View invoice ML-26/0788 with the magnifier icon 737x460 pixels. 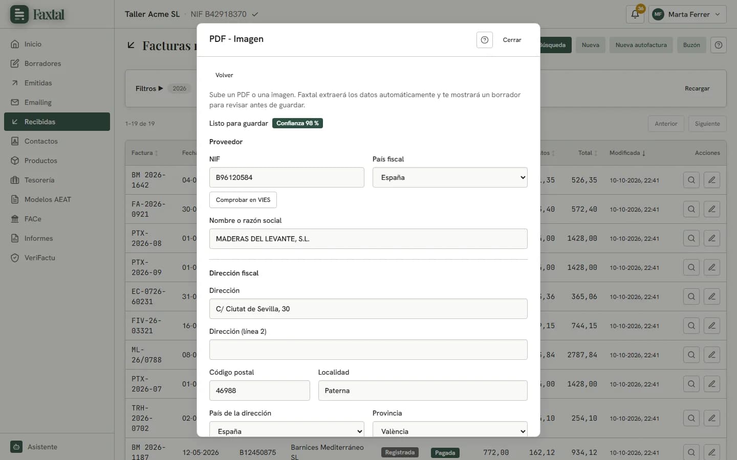691,355
